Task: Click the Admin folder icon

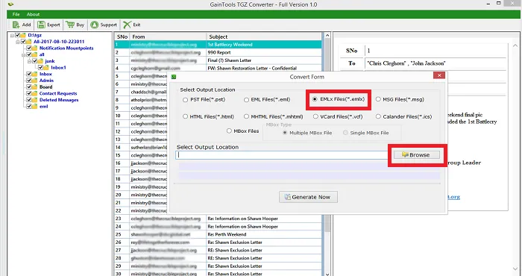Action: coord(35,81)
